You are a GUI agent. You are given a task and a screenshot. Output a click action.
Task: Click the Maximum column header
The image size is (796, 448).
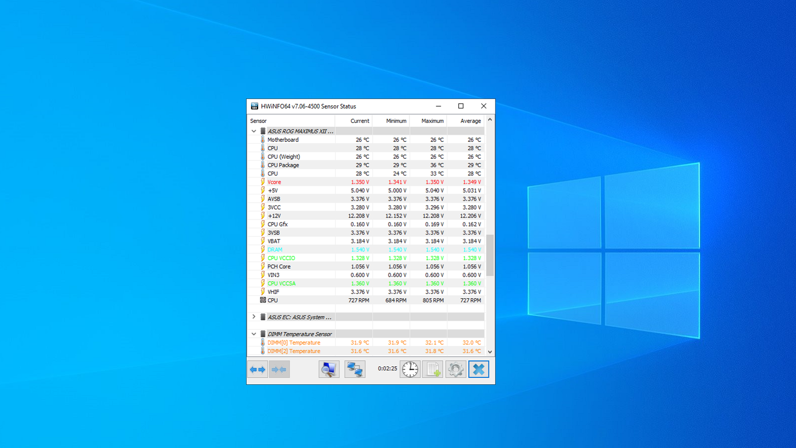point(432,121)
